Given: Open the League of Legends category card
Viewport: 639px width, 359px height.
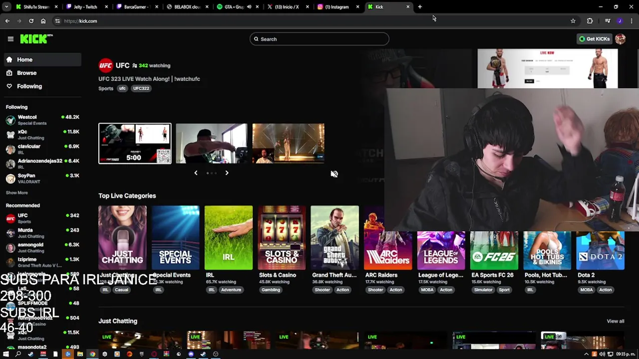Looking at the screenshot, I should (441, 250).
